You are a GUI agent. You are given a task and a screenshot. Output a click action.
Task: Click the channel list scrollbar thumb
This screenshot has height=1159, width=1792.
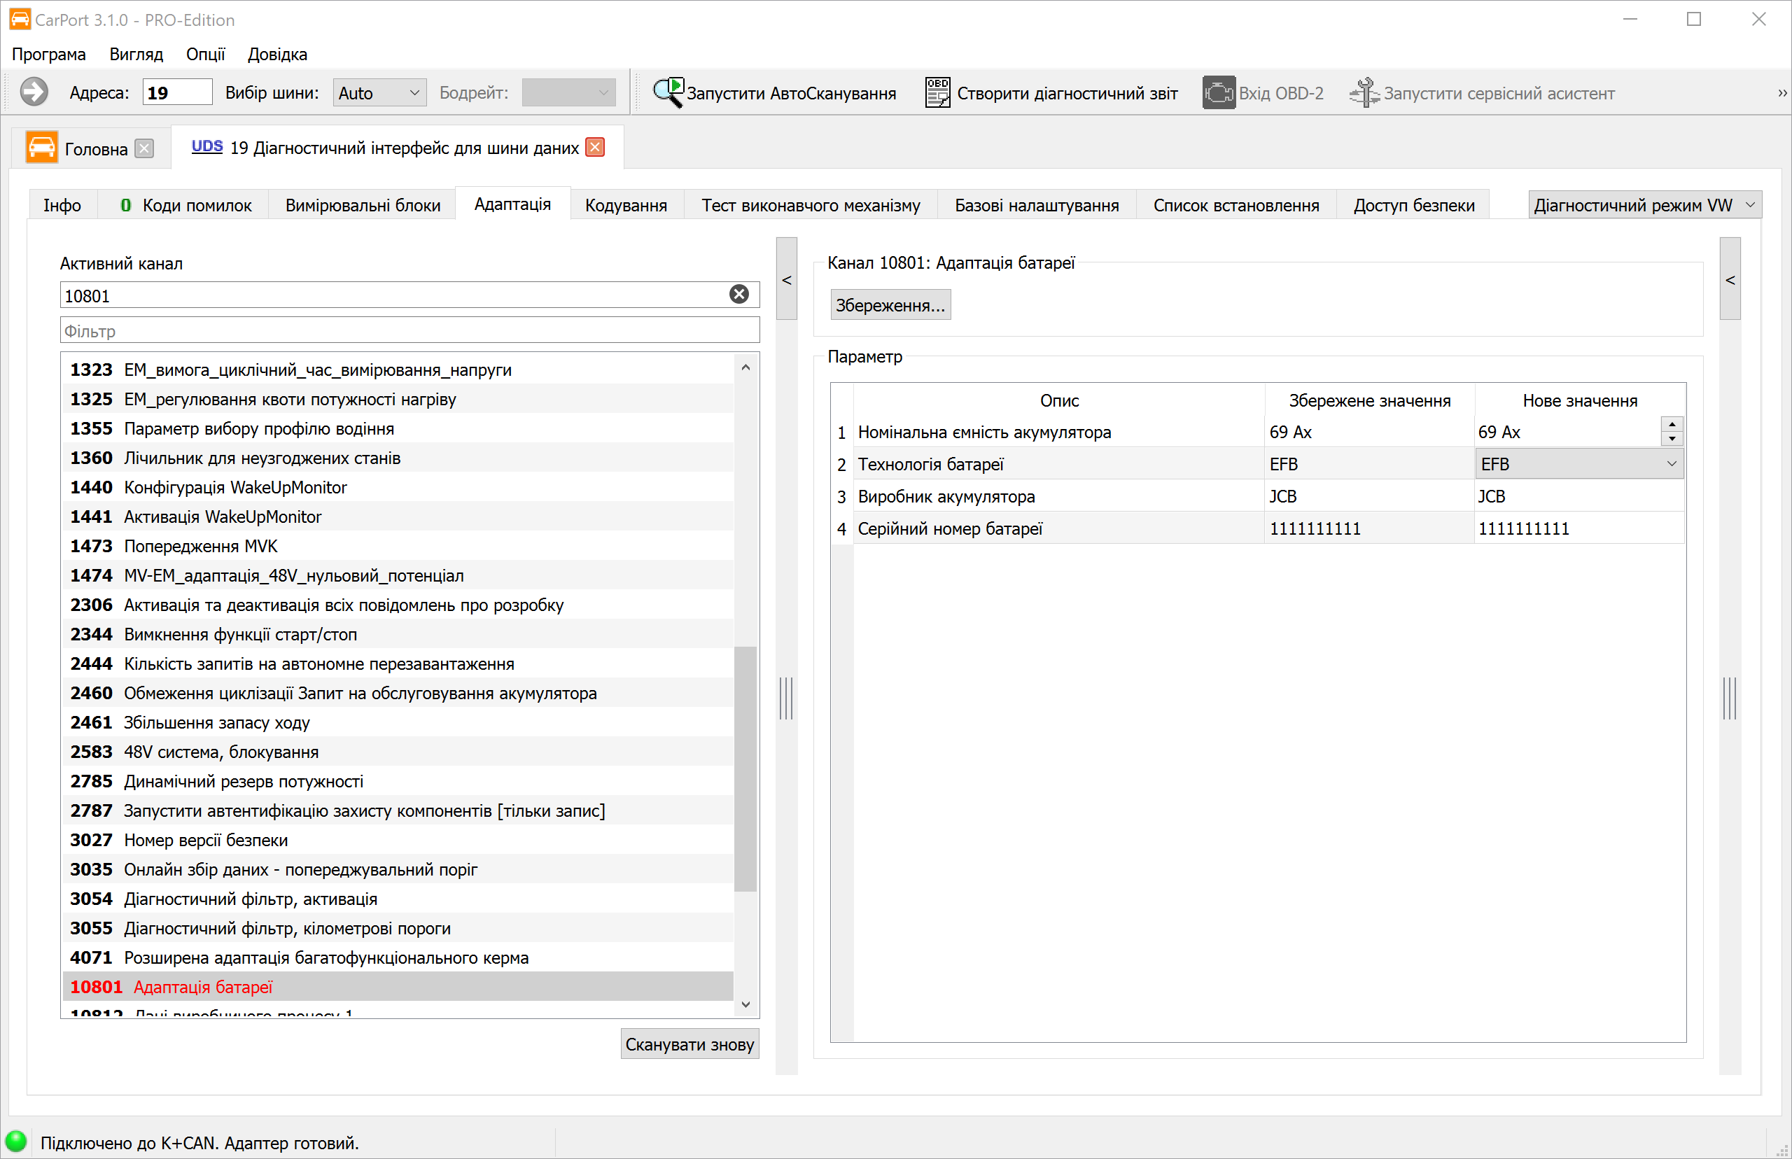click(x=745, y=768)
